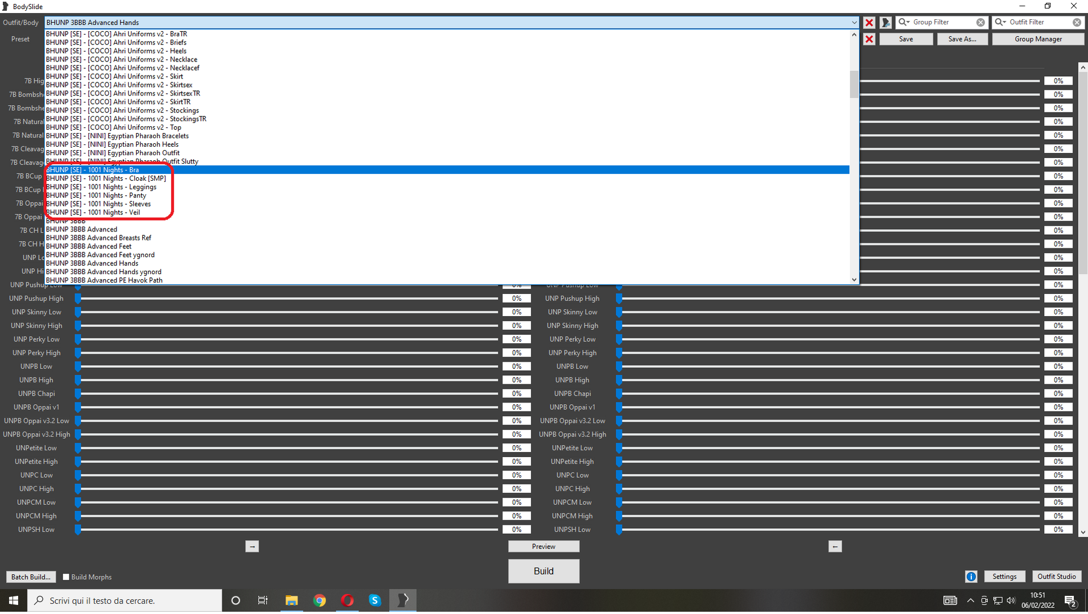Clear the Outfit Filter field with its X
Screen dimensions: 1088x614
(1077, 22)
